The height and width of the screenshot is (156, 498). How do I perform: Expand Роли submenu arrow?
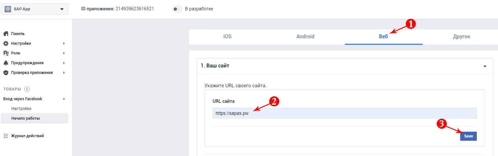pos(64,53)
